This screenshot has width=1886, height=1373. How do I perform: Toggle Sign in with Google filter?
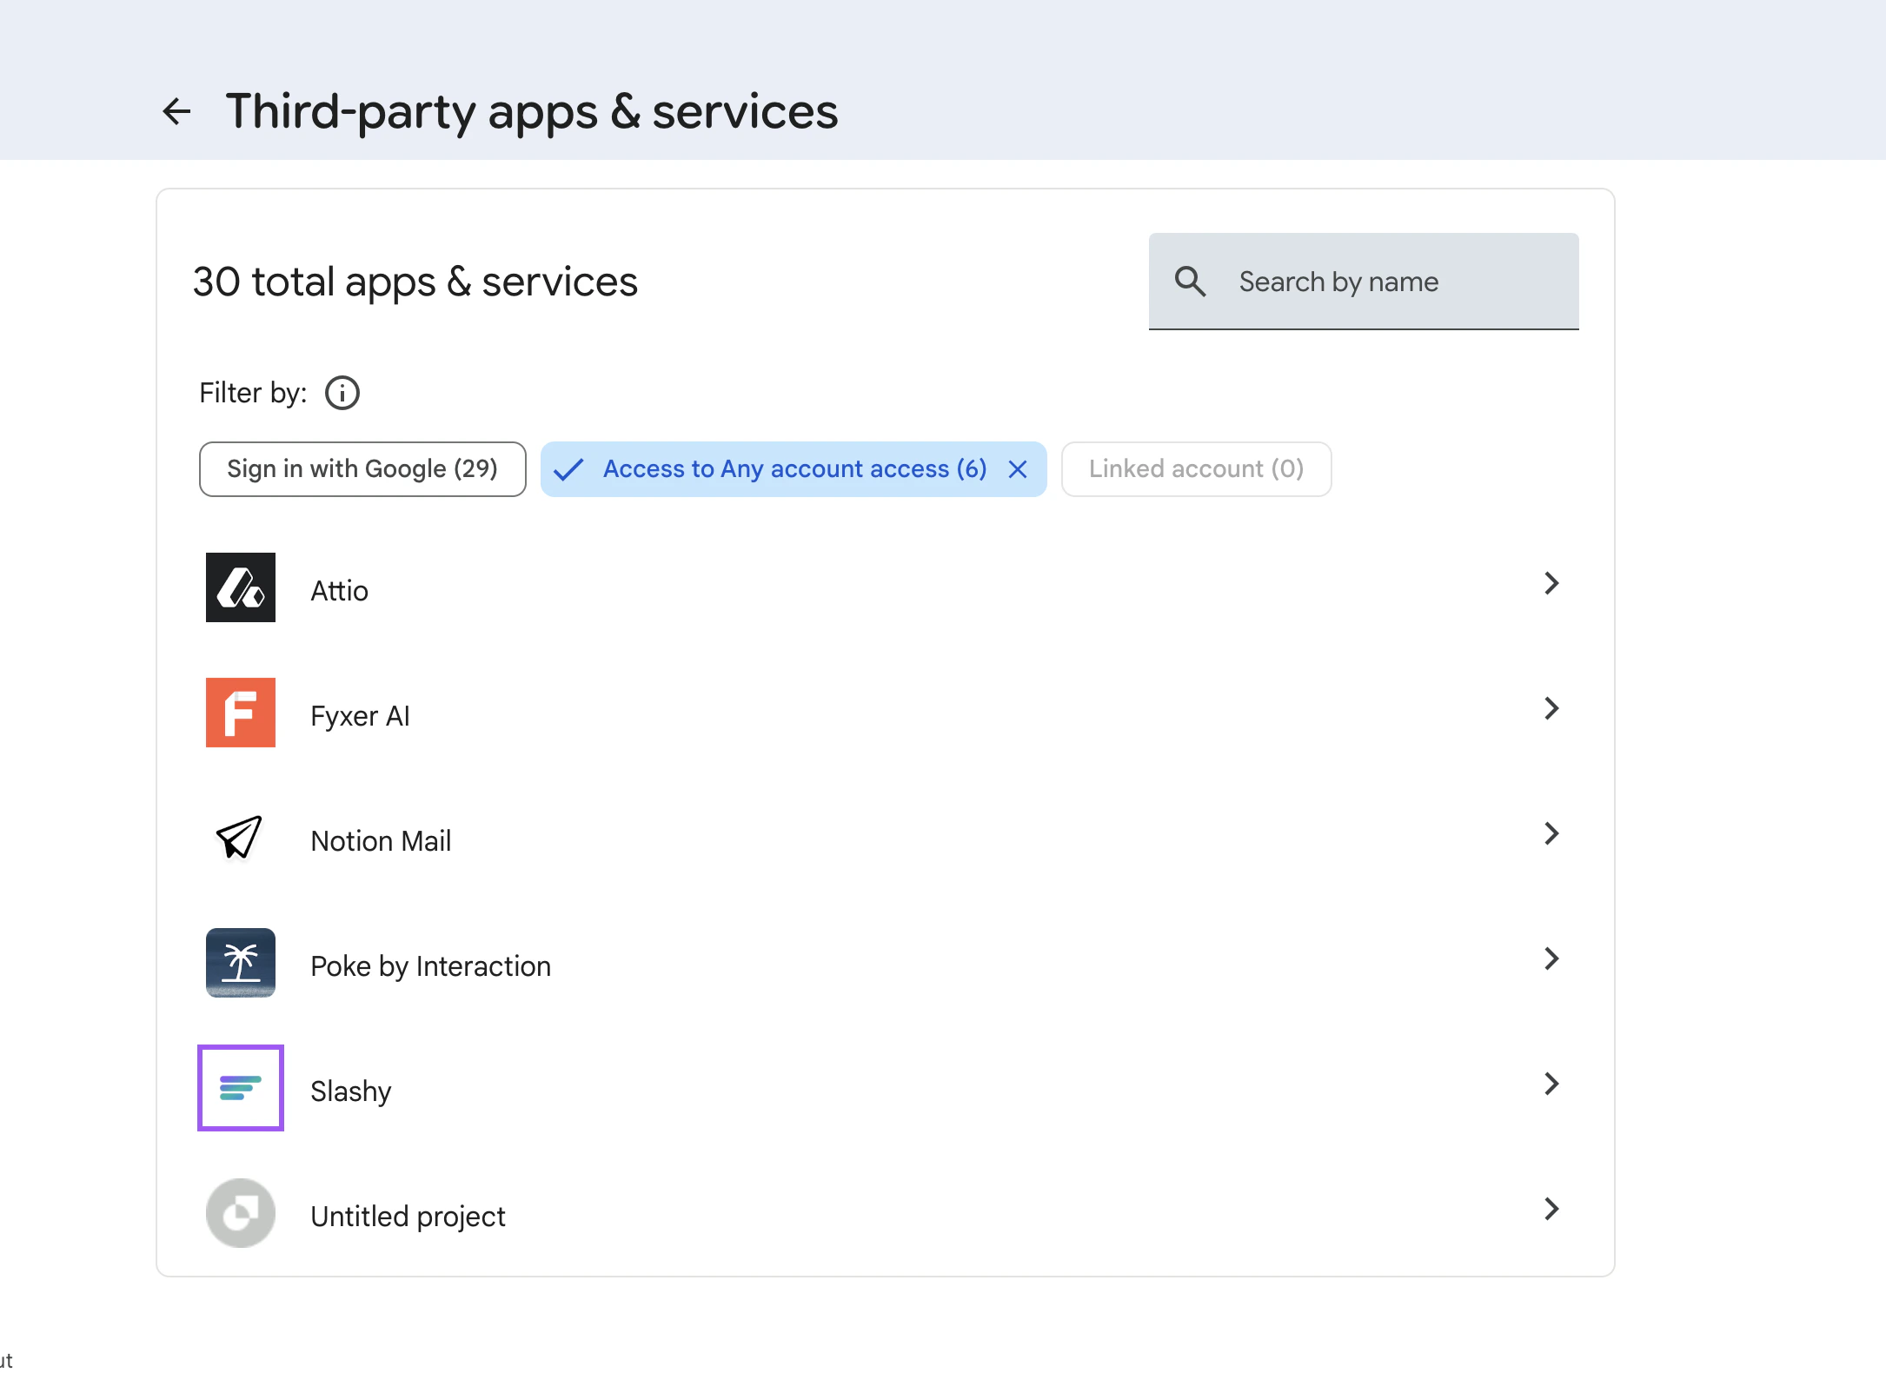click(362, 469)
